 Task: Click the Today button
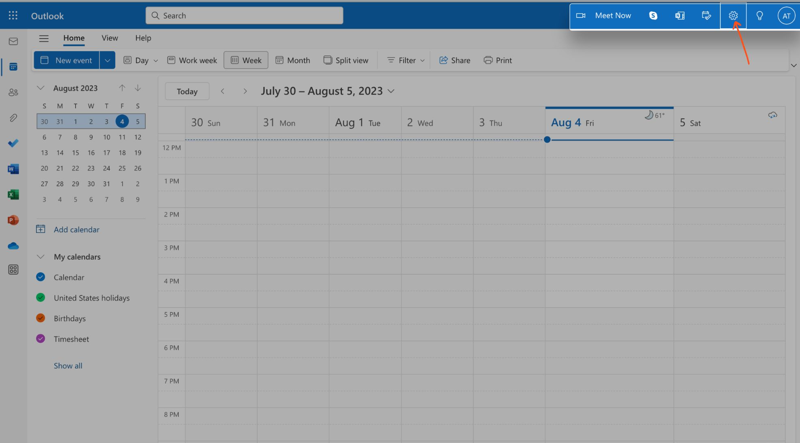click(x=187, y=91)
